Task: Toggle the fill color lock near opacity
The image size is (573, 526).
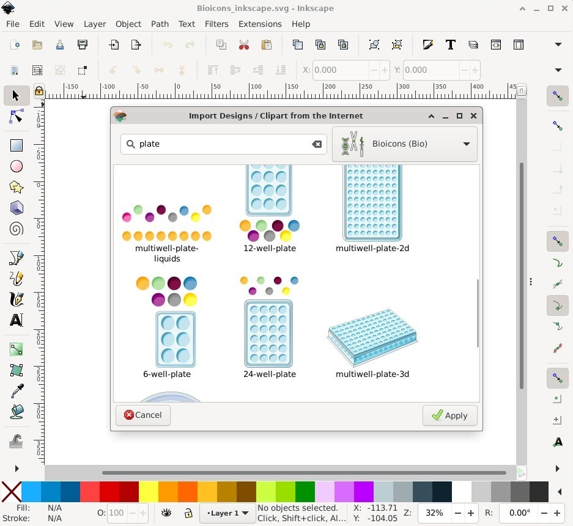Action: [x=187, y=513]
